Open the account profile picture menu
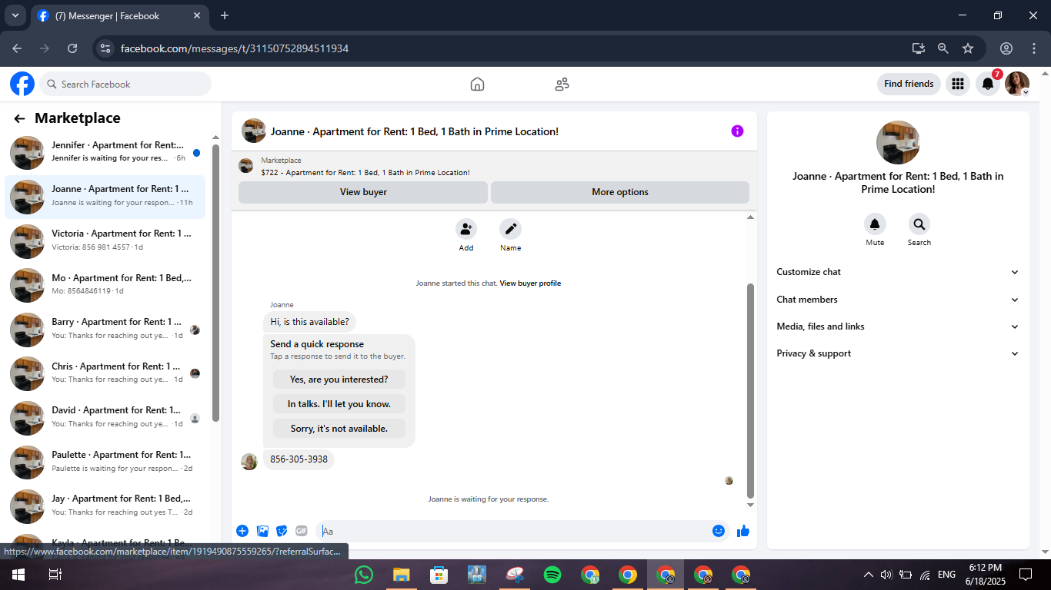 click(x=1017, y=84)
